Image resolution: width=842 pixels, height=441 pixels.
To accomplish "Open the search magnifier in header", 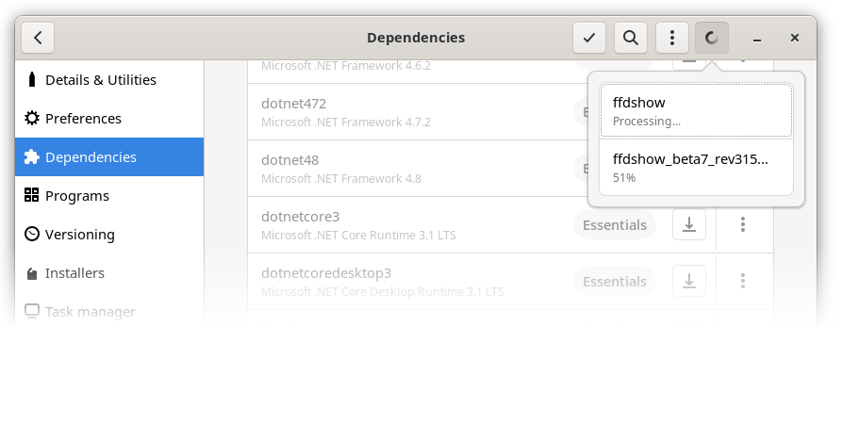I will 631,38.
